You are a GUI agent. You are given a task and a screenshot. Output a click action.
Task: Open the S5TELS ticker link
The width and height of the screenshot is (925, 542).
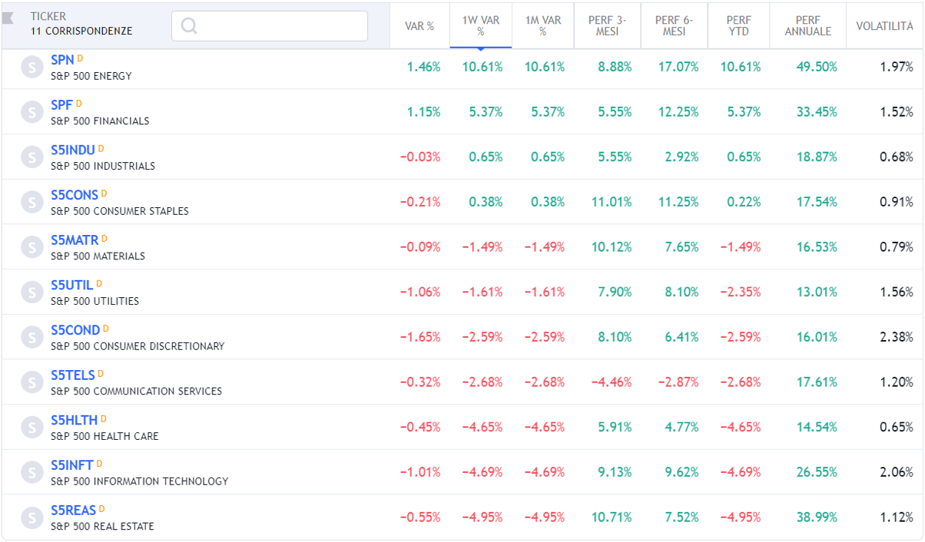[73, 375]
